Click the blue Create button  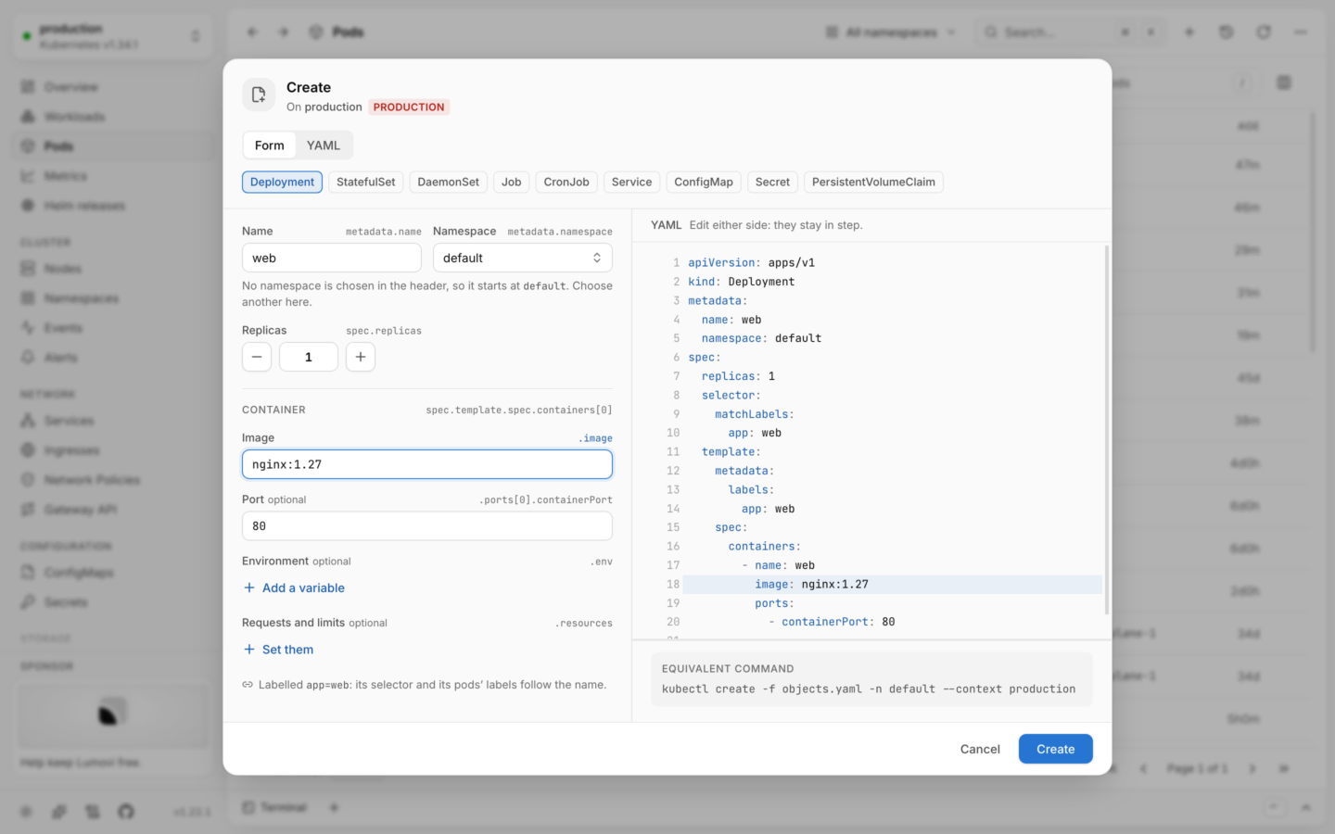pyautogui.click(x=1056, y=750)
